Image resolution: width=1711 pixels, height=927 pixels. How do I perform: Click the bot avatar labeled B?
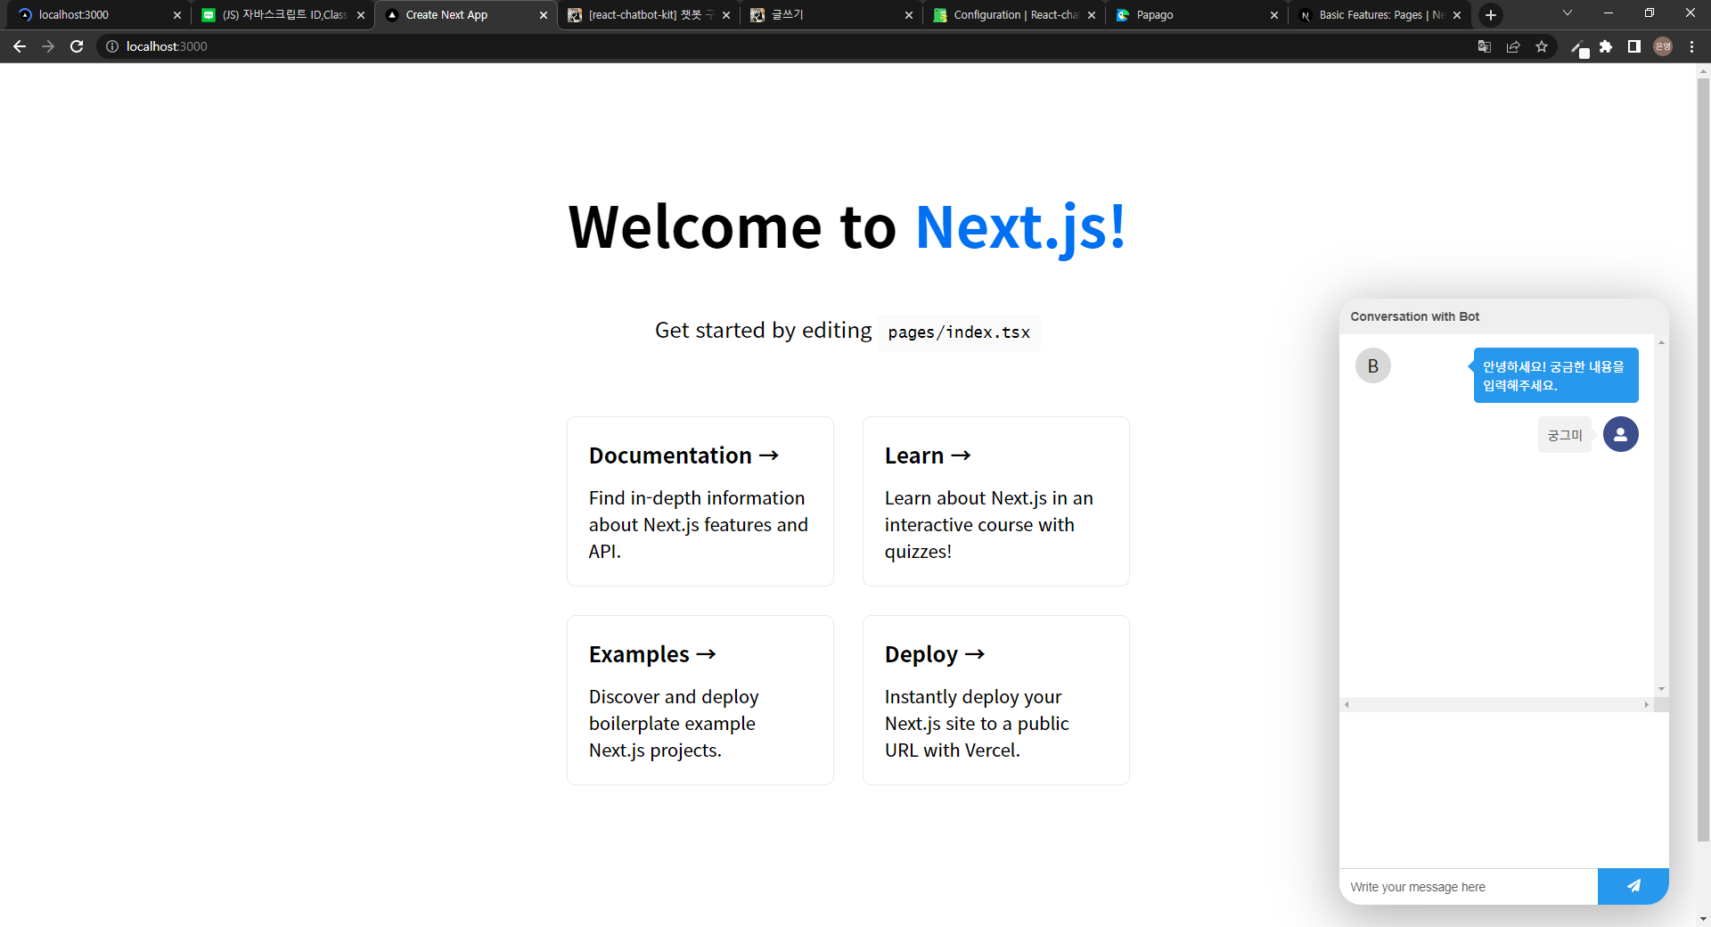coord(1373,365)
